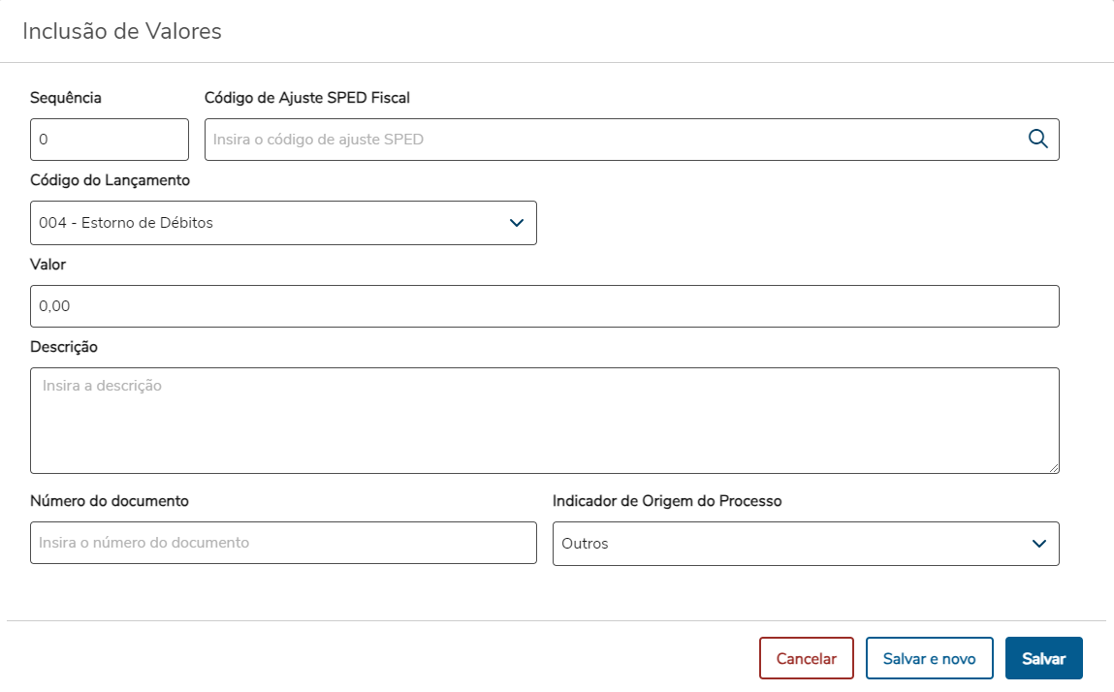The width and height of the screenshot is (1114, 692).
Task: Click the 'Código do Lançamento' label
Action: [x=111, y=180]
